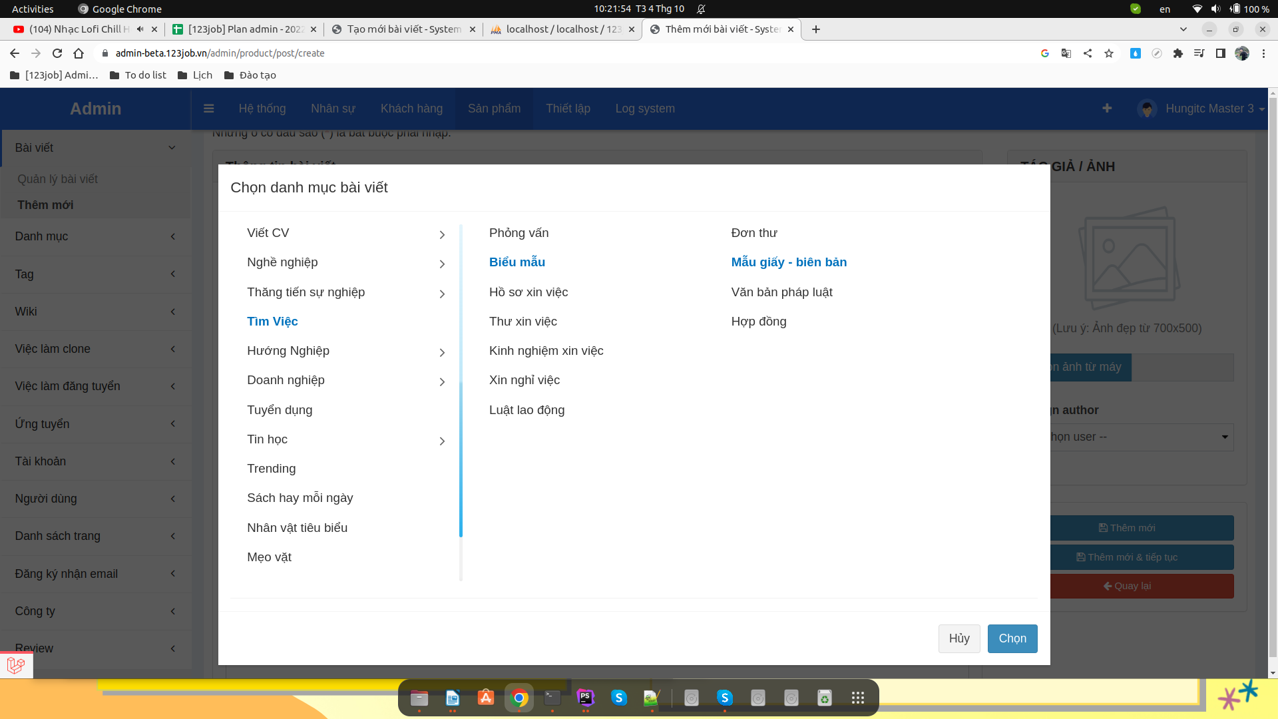
Task: Reload the page with Chrome's reload icon
Action: 57,53
